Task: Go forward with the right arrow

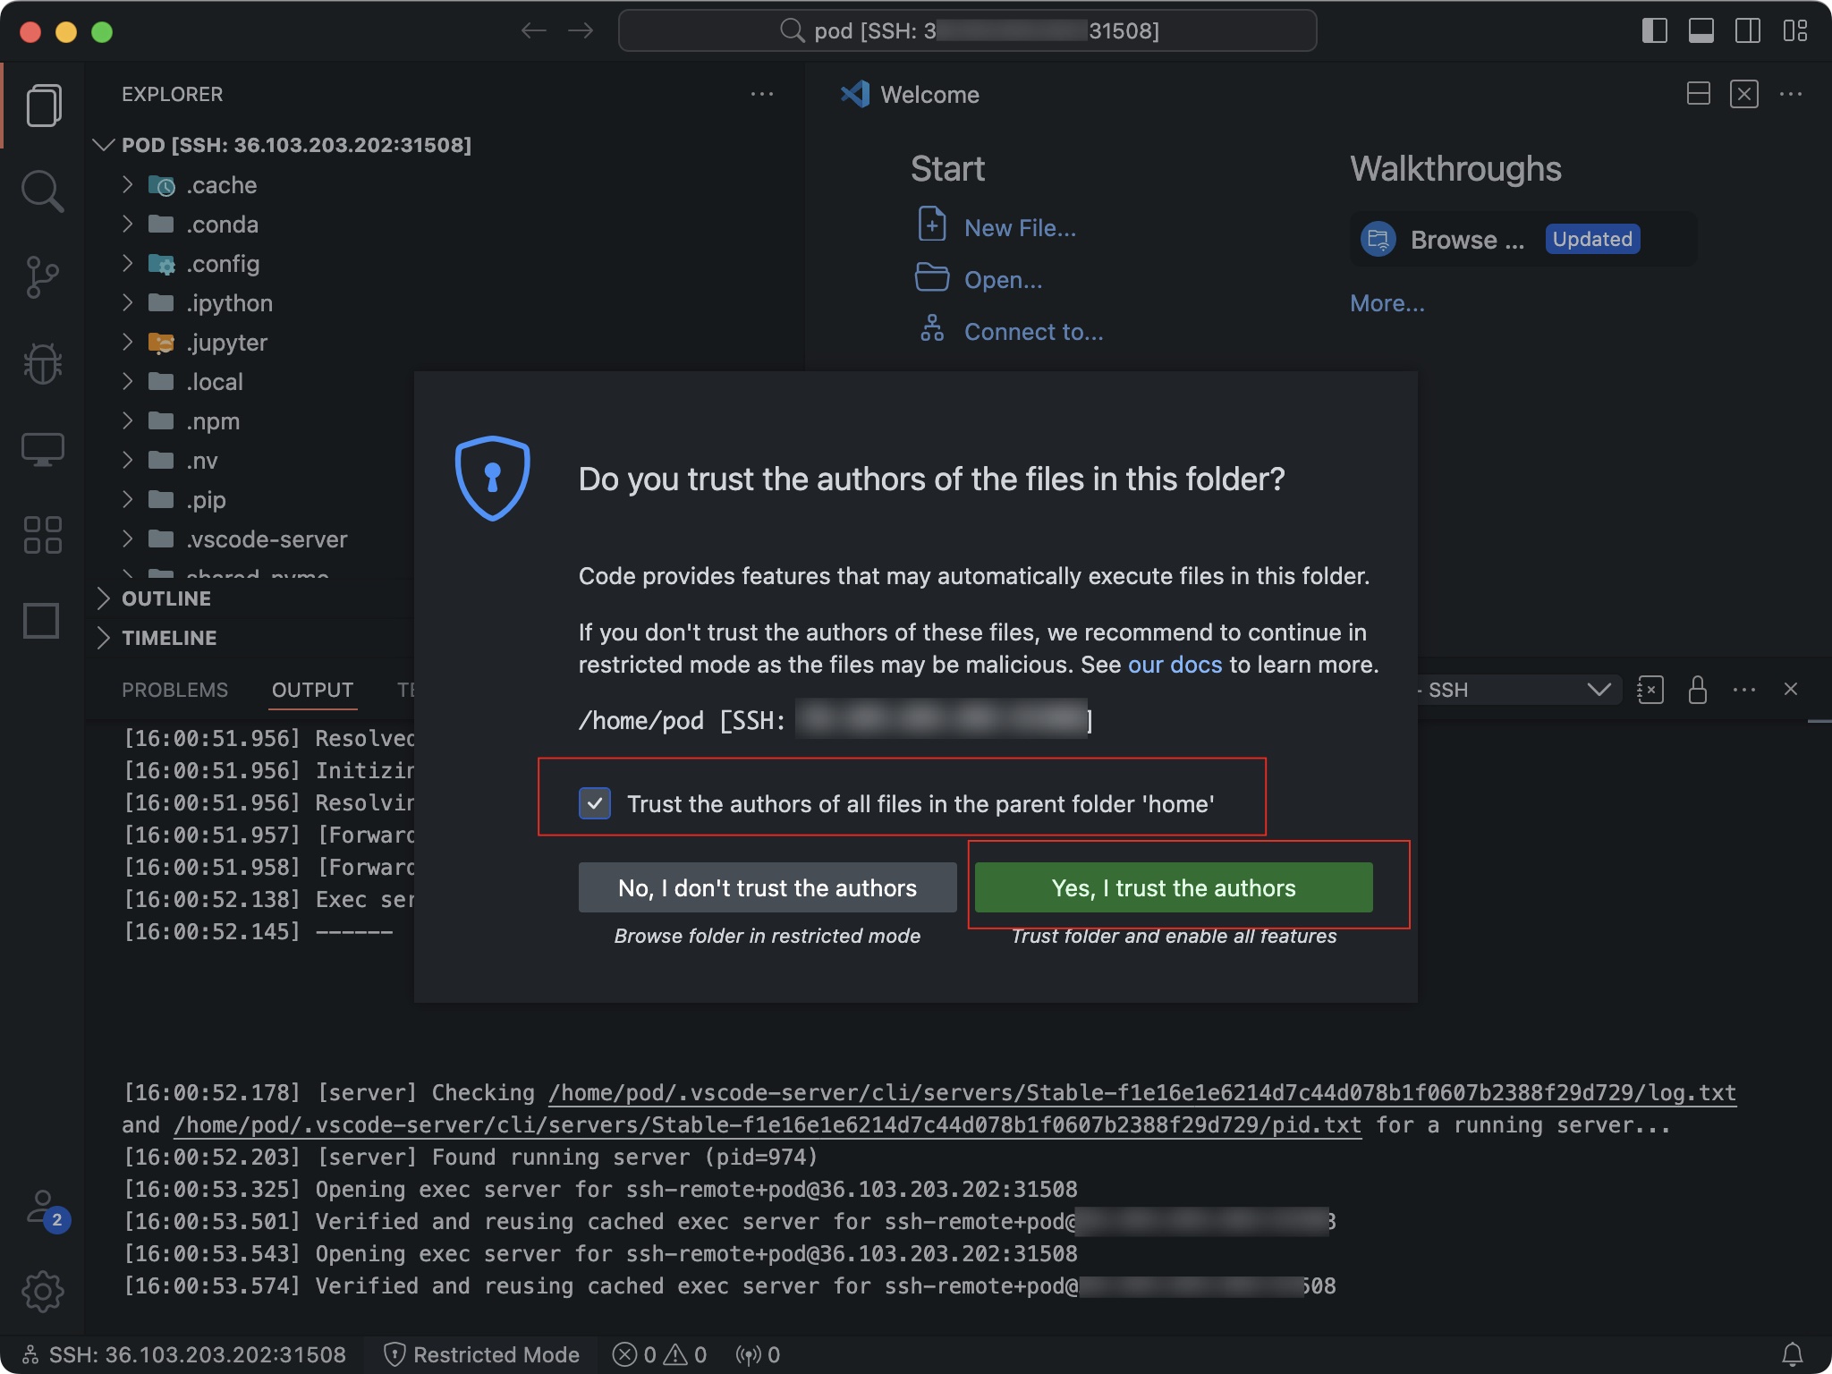Action: pos(581,30)
